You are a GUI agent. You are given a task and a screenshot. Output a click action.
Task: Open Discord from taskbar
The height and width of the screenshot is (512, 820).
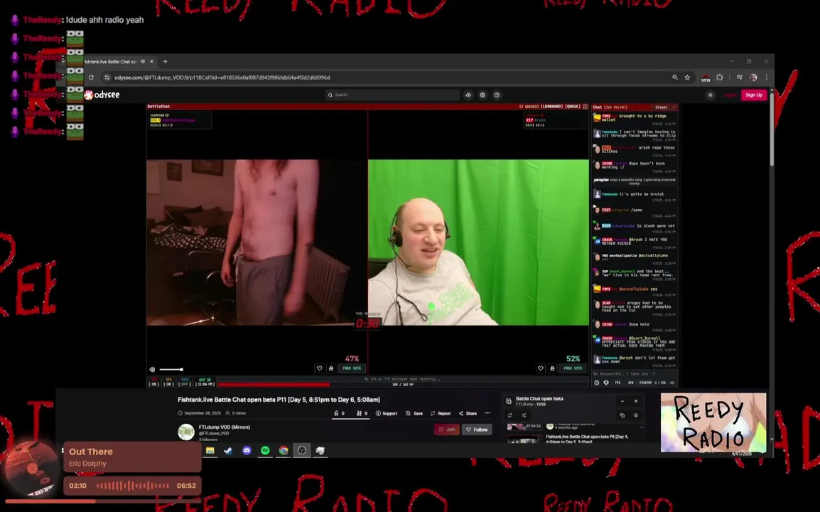(247, 450)
